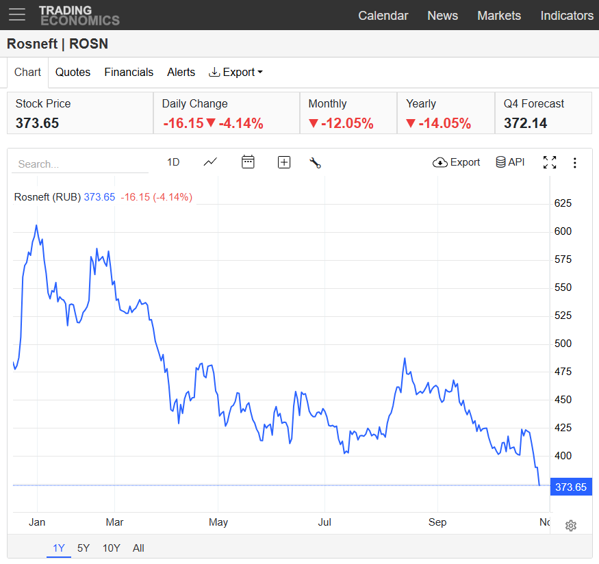Open the calendar date range picker
This screenshot has width=599, height=564.
[x=248, y=162]
